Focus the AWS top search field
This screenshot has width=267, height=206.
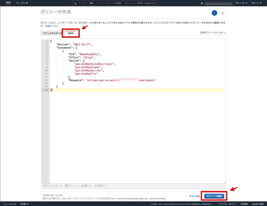114,3
